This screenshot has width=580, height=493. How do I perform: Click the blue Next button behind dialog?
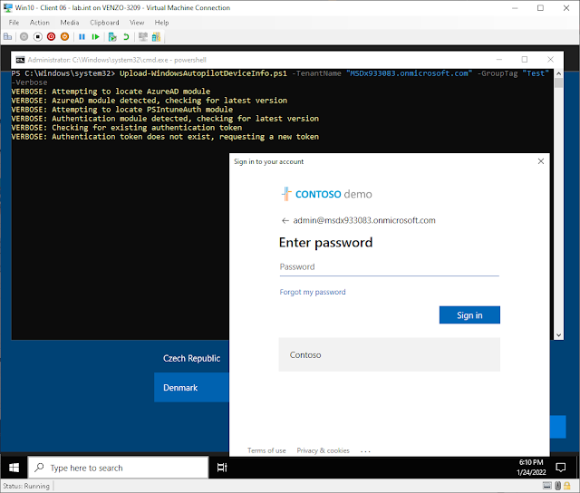tap(558, 427)
